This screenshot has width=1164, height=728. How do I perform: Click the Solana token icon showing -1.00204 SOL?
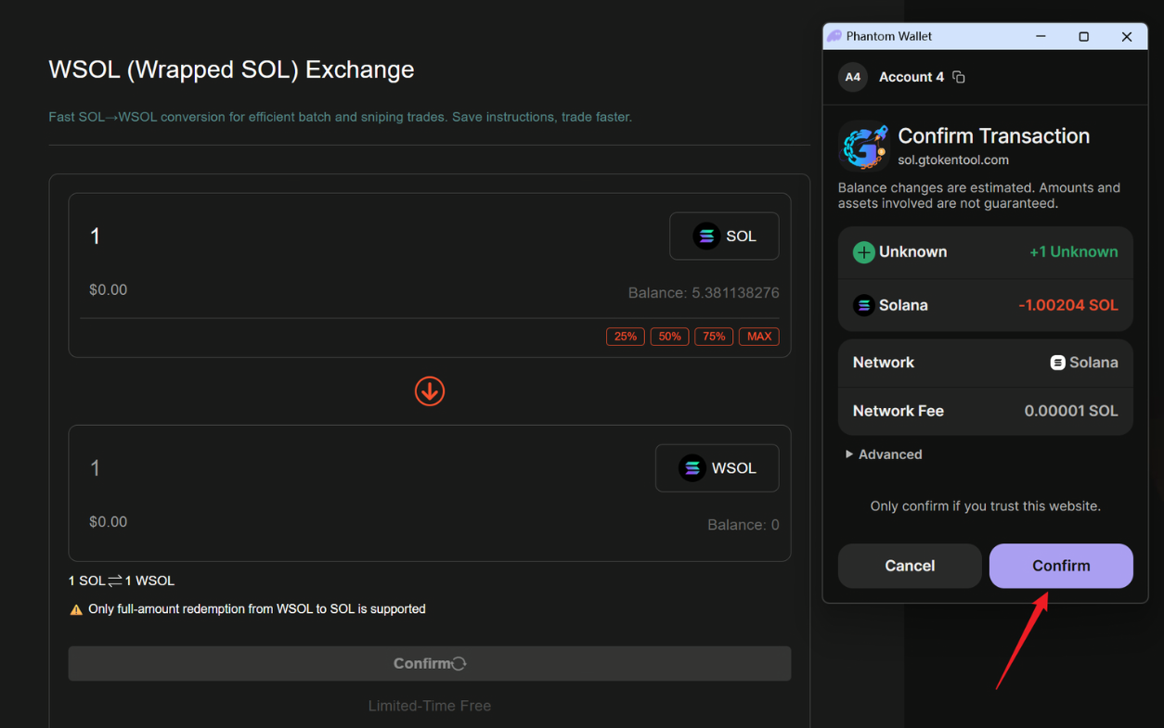pos(864,304)
